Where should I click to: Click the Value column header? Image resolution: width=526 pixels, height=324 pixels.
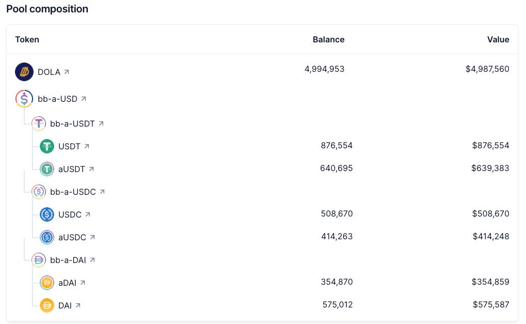[x=498, y=39]
